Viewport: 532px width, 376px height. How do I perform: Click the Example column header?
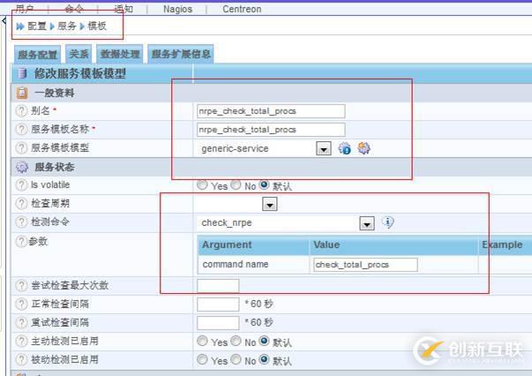506,245
